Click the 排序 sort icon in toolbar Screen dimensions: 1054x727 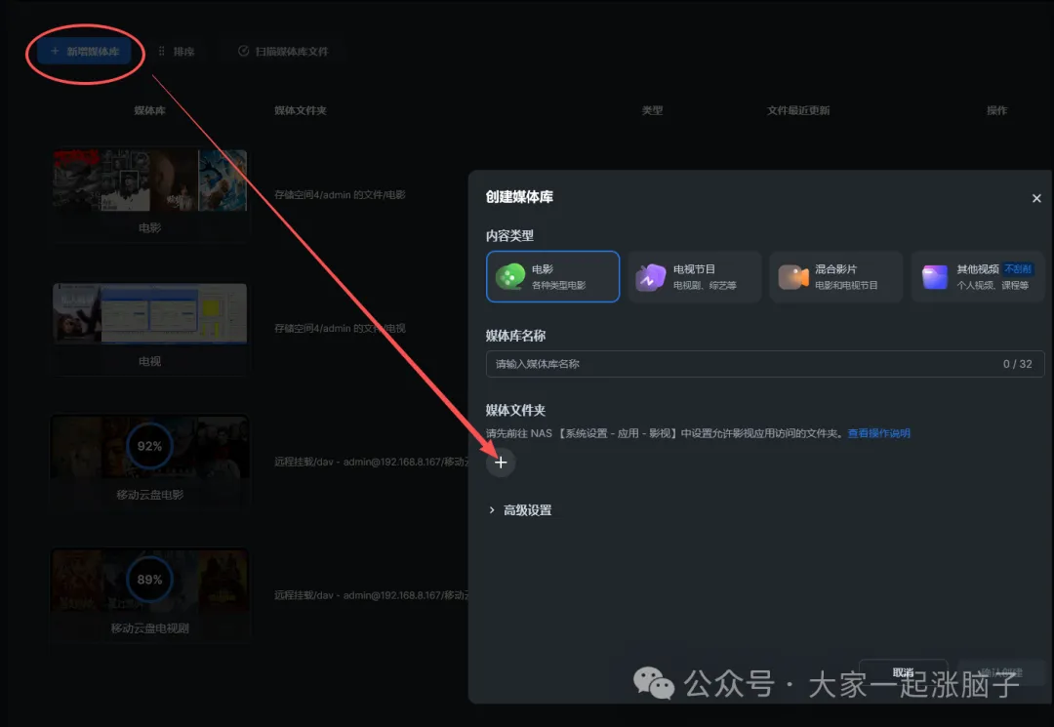pos(164,50)
